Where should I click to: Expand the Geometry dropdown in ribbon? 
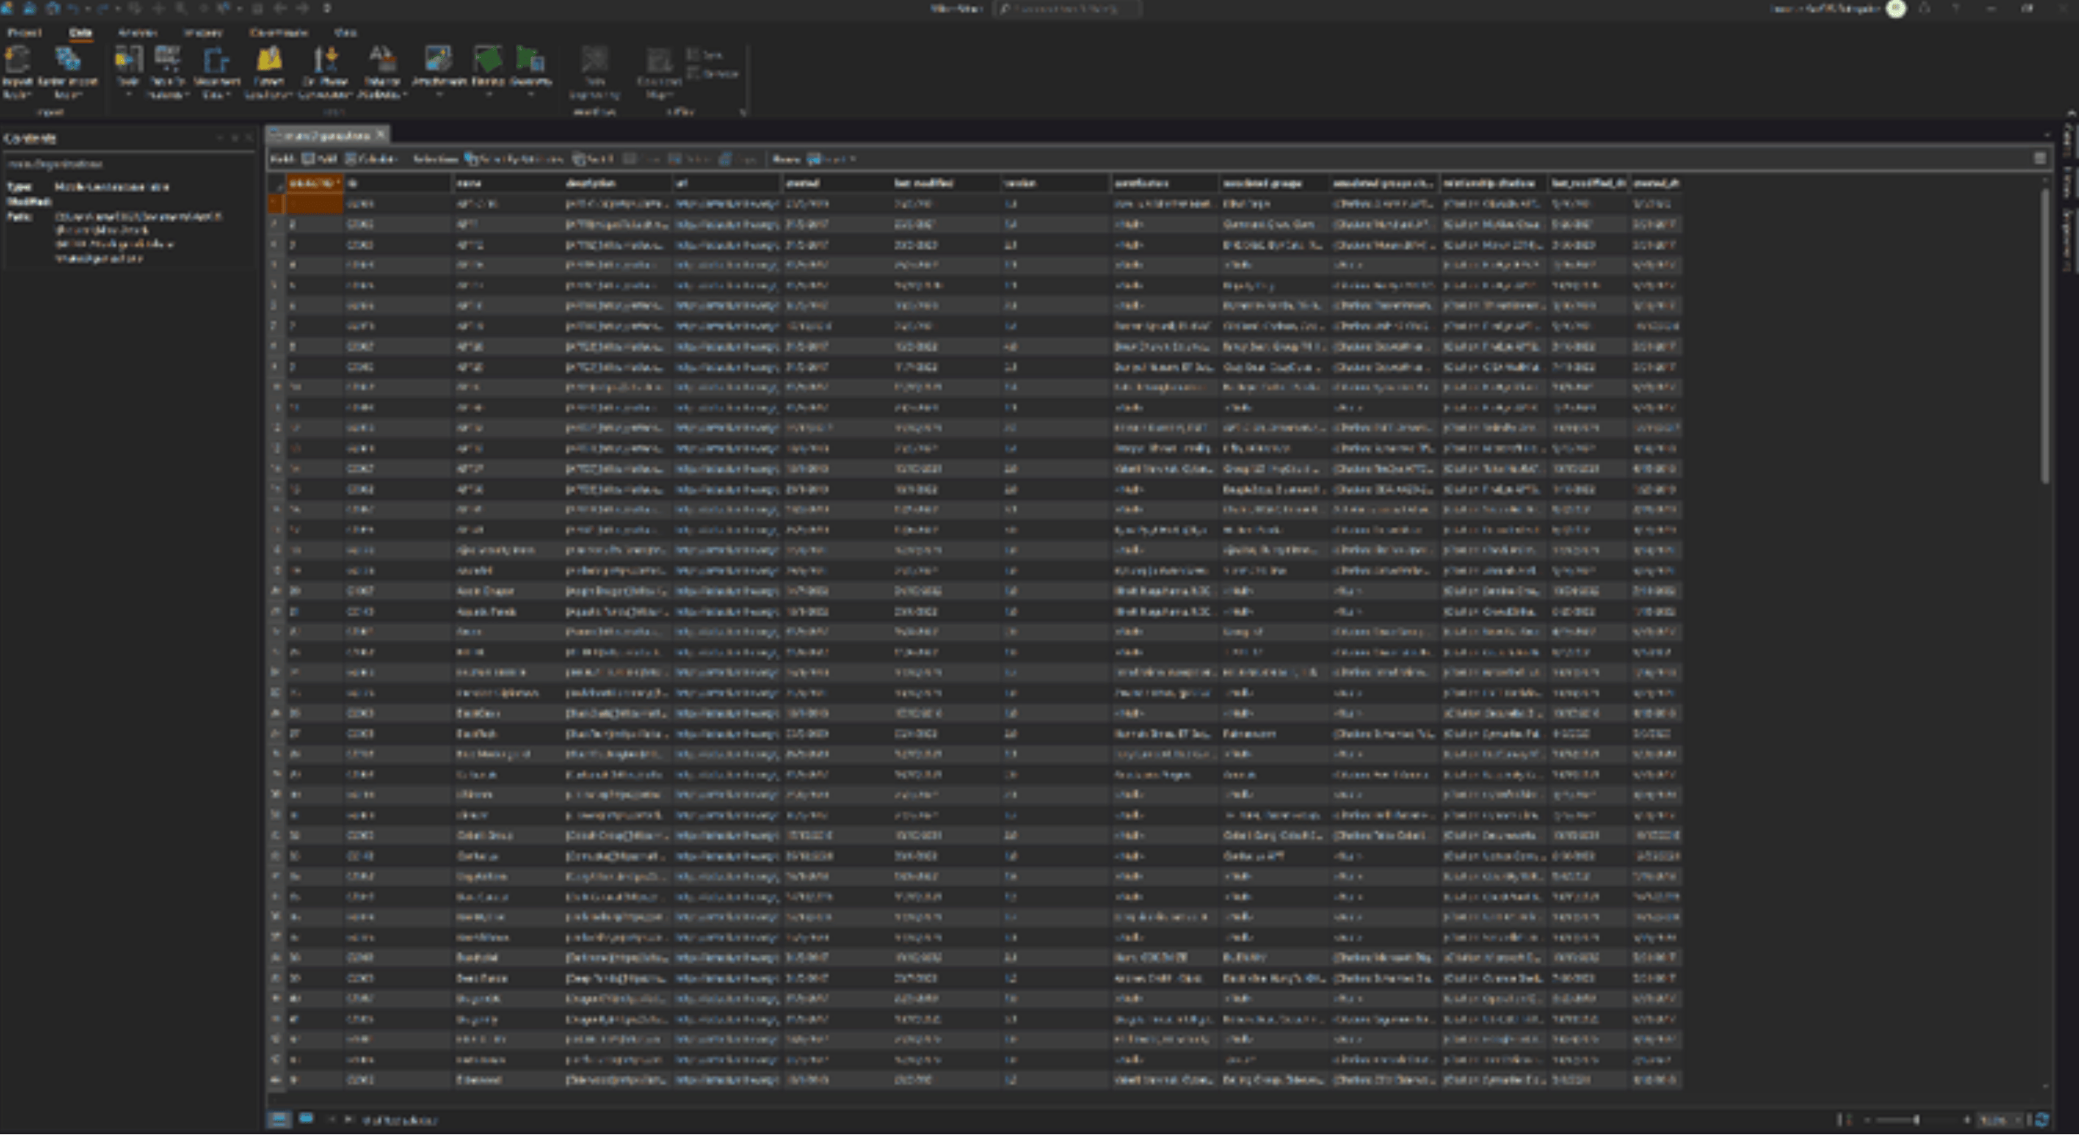530,94
